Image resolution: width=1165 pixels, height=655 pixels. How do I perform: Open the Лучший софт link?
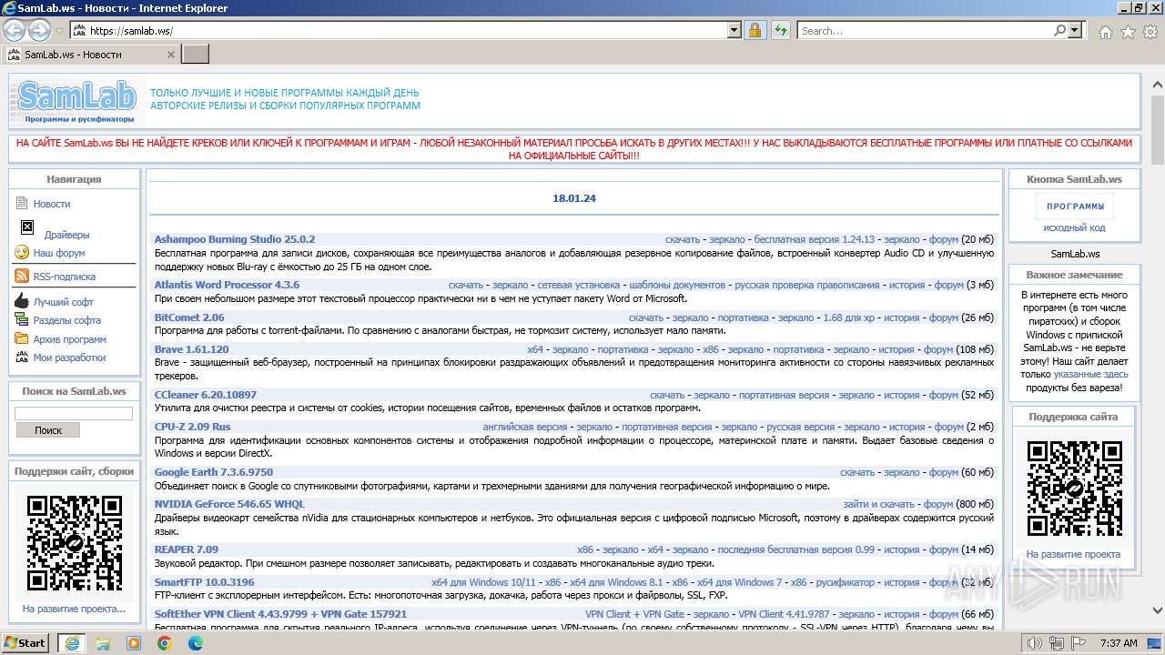64,302
